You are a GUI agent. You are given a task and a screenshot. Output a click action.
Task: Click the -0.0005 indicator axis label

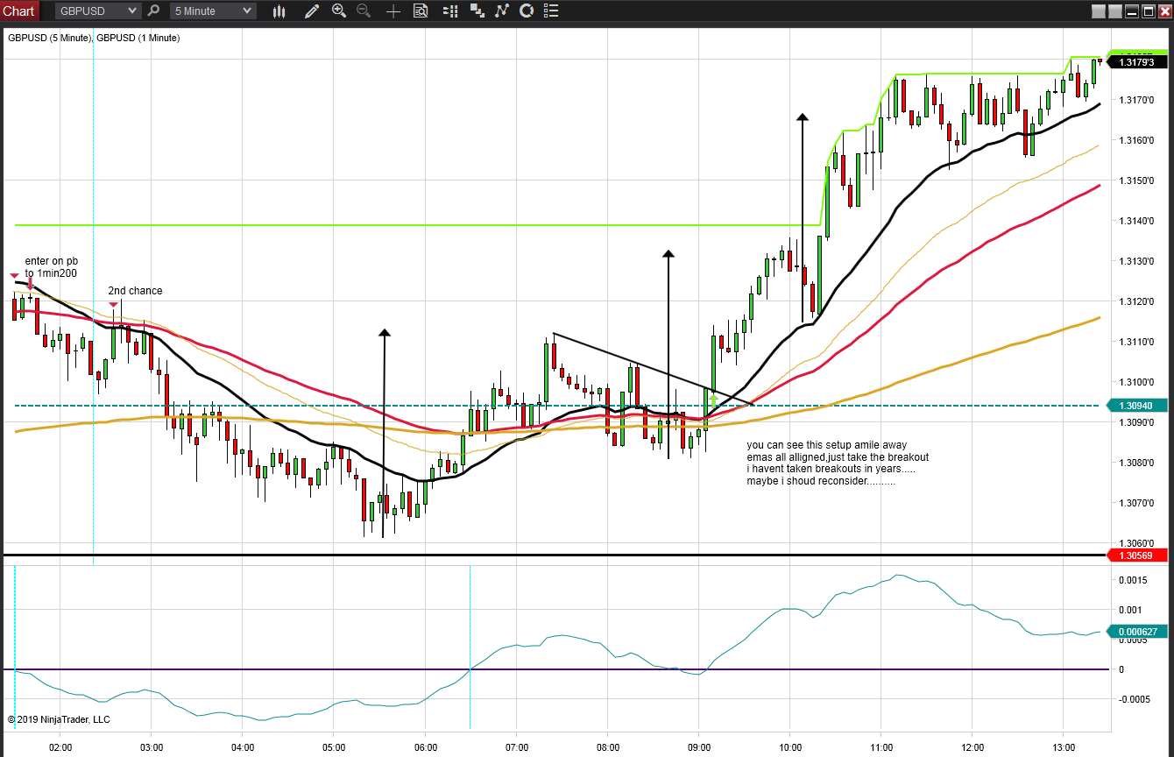pos(1134,699)
